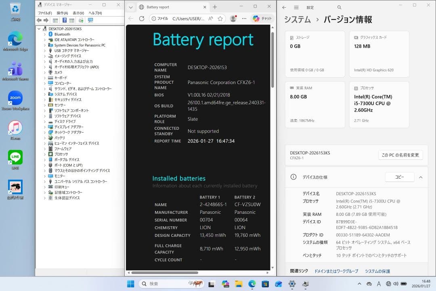The height and width of the screenshot is (291, 436).
Task: Open the システムの保護 link in Settings
Action: (x=377, y=271)
